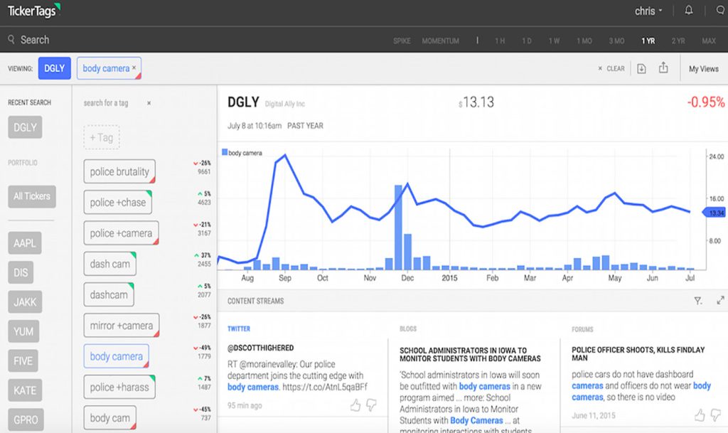Viewport: 728px width, 433px height.
Task: Download the current view
Action: coord(641,69)
